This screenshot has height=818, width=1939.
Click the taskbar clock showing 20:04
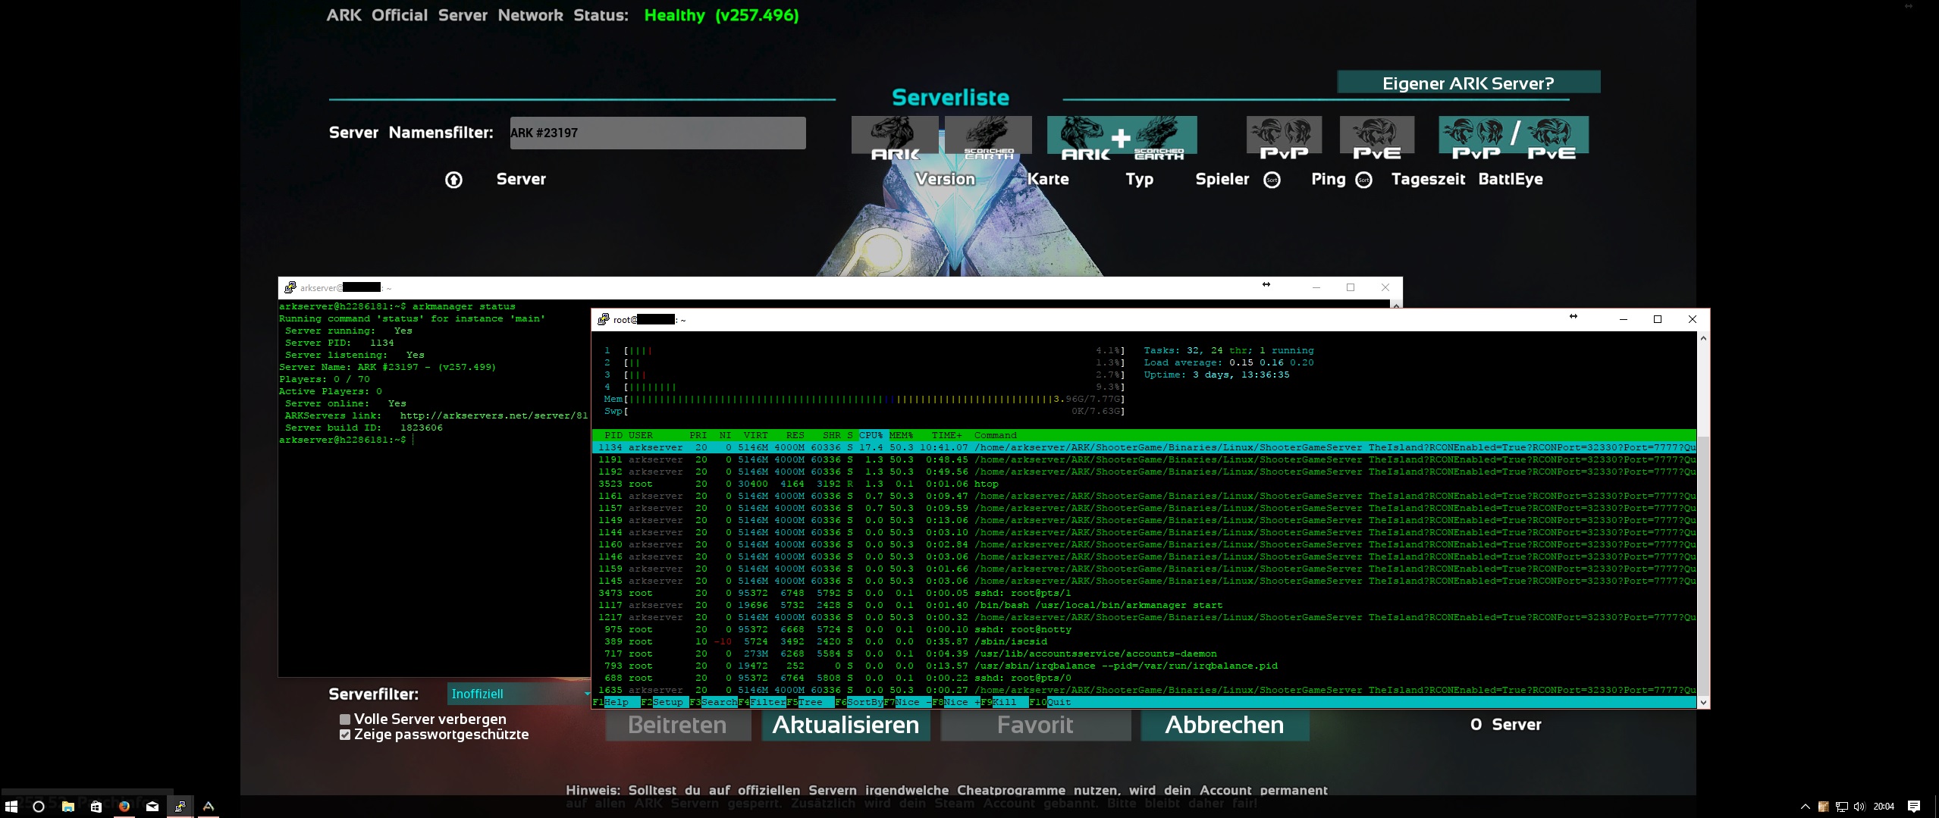tap(1884, 807)
